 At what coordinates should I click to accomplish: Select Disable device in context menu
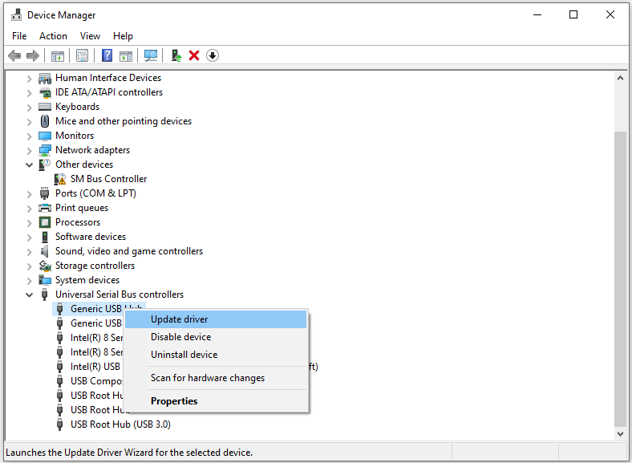point(181,337)
